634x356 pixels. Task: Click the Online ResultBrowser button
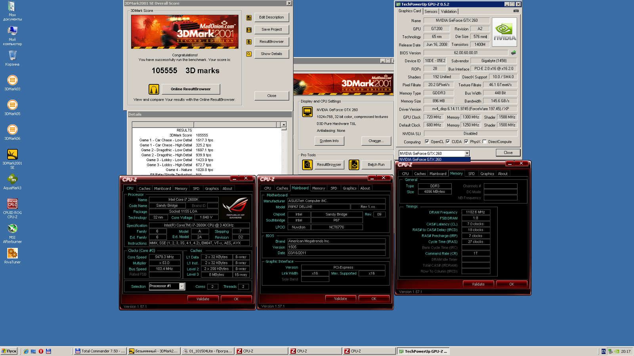point(191,89)
